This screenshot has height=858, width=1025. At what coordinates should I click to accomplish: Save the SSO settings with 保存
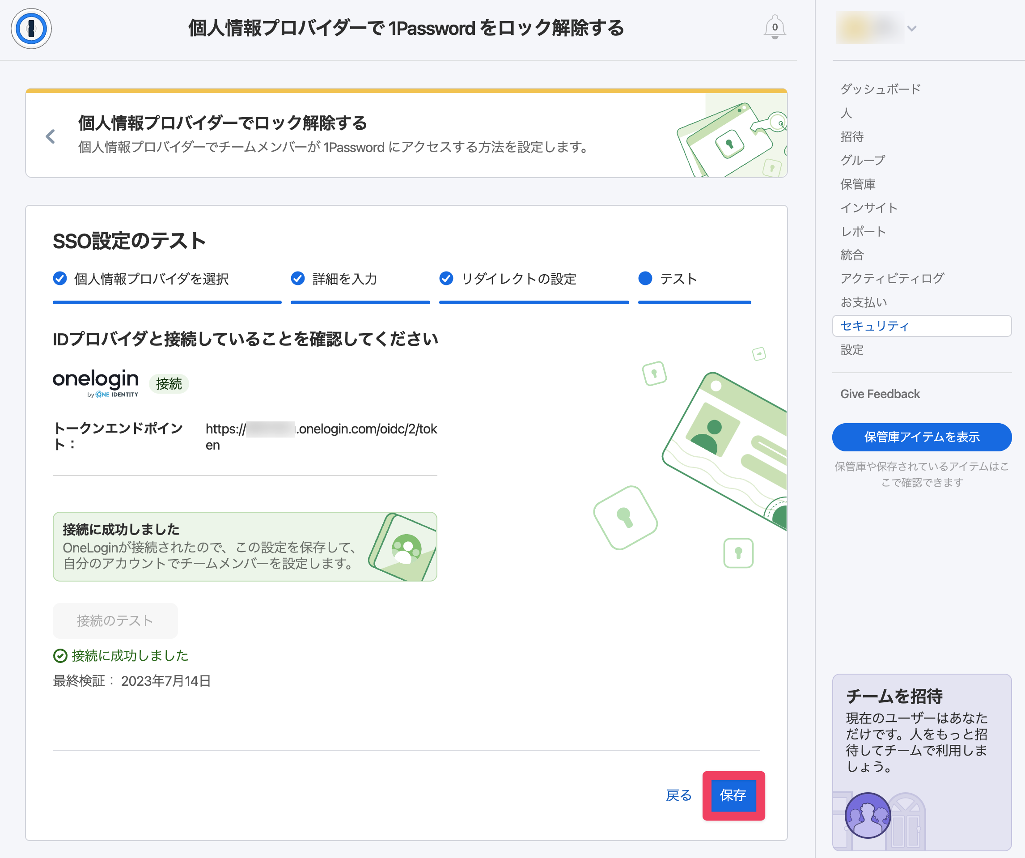coord(733,795)
